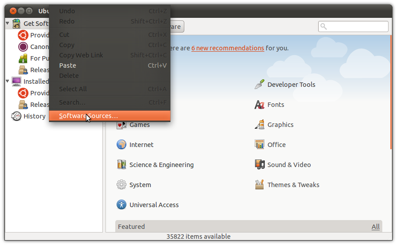Click the Get Software bag icon
The height and width of the screenshot is (245, 397).
(x=16, y=24)
